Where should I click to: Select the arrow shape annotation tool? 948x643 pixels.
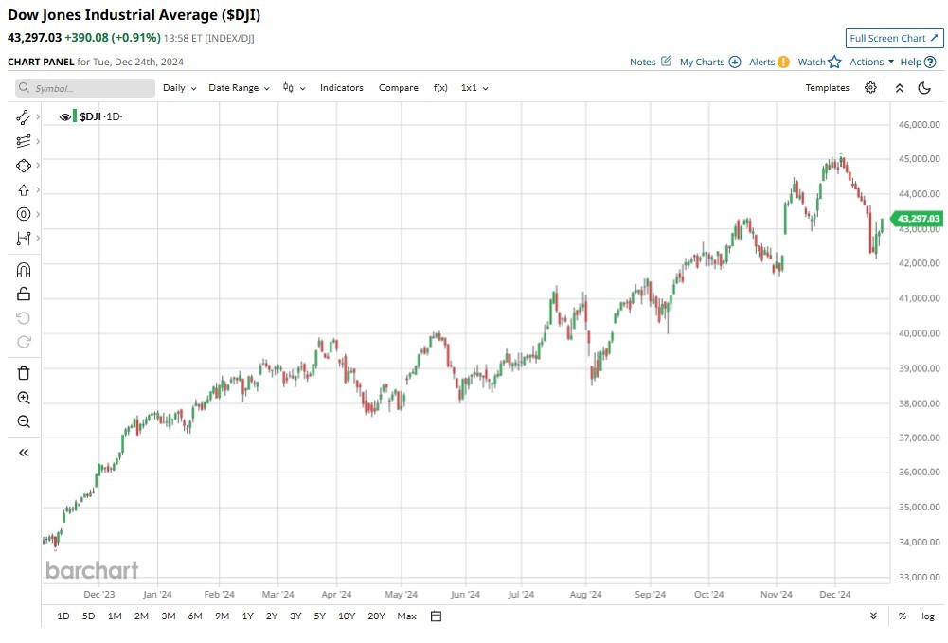coord(24,190)
